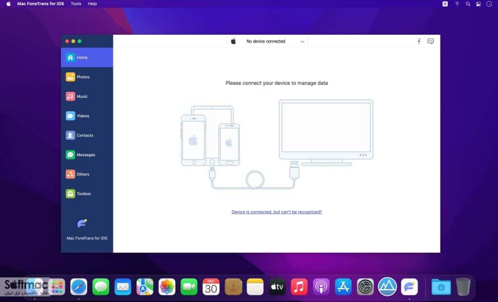Viewport: 498px width, 302px height.
Task: Open the Contacts app from the Dock
Action: [x=233, y=287]
